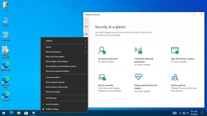
Task: Open the Action Center notification icon
Action: point(202,113)
